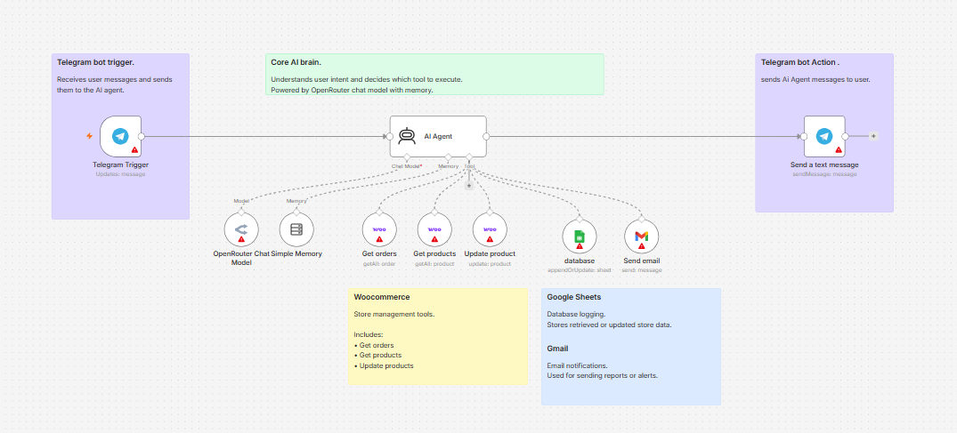Click the 'sendMessage: message' subtitle
Image resolution: width=957 pixels, height=433 pixels.
click(x=824, y=173)
